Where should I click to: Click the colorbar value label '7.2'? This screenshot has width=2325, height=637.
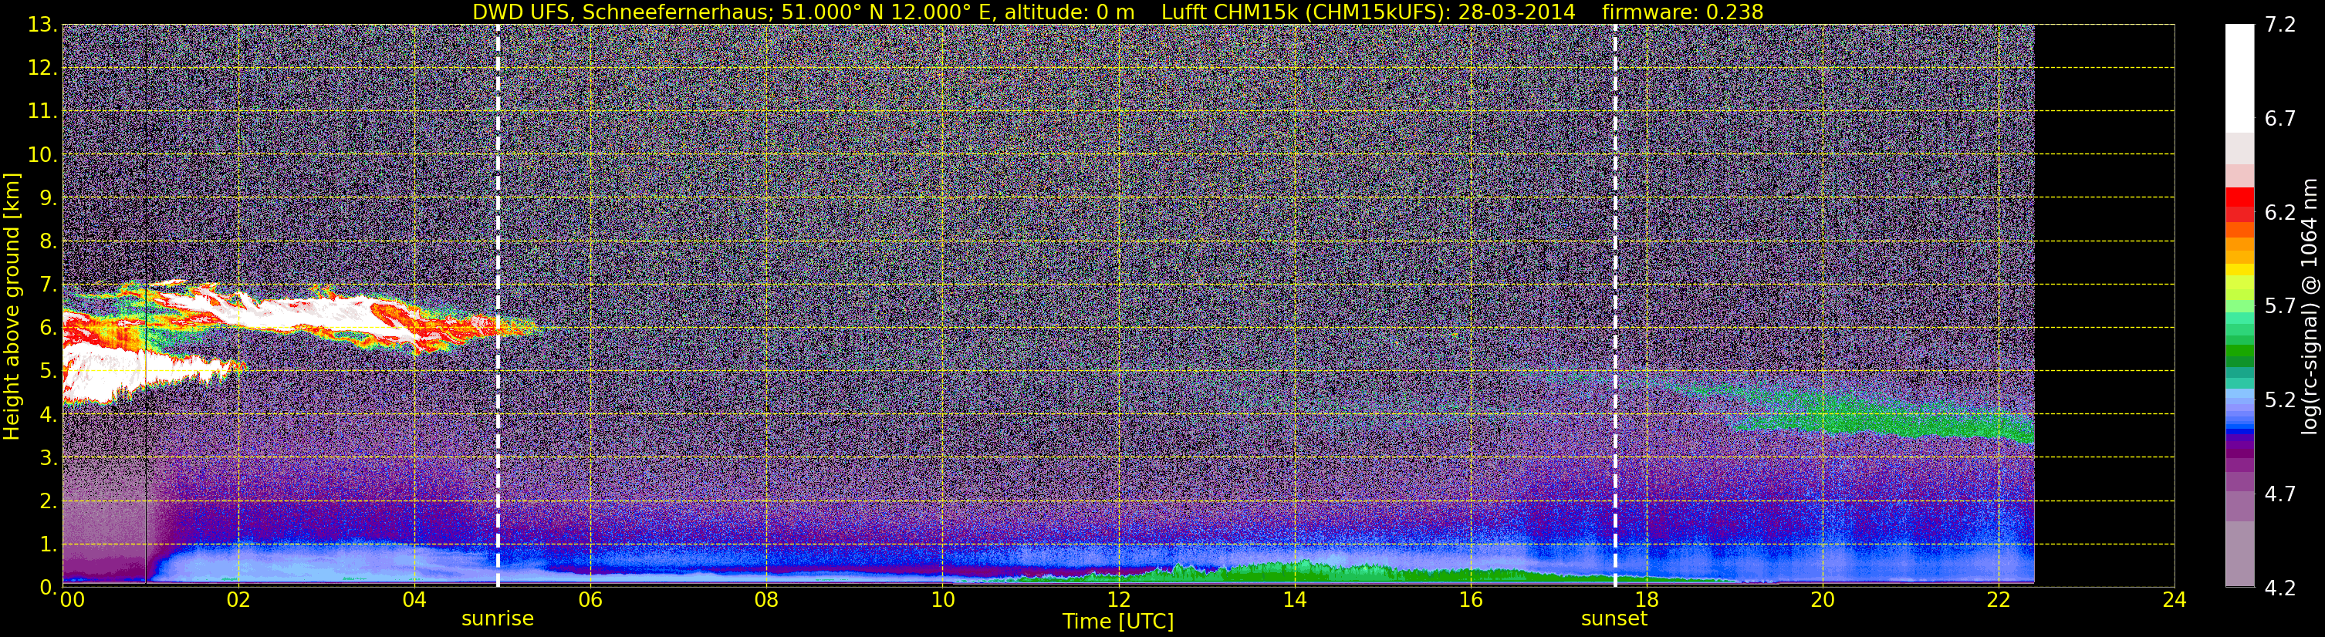2281,25
